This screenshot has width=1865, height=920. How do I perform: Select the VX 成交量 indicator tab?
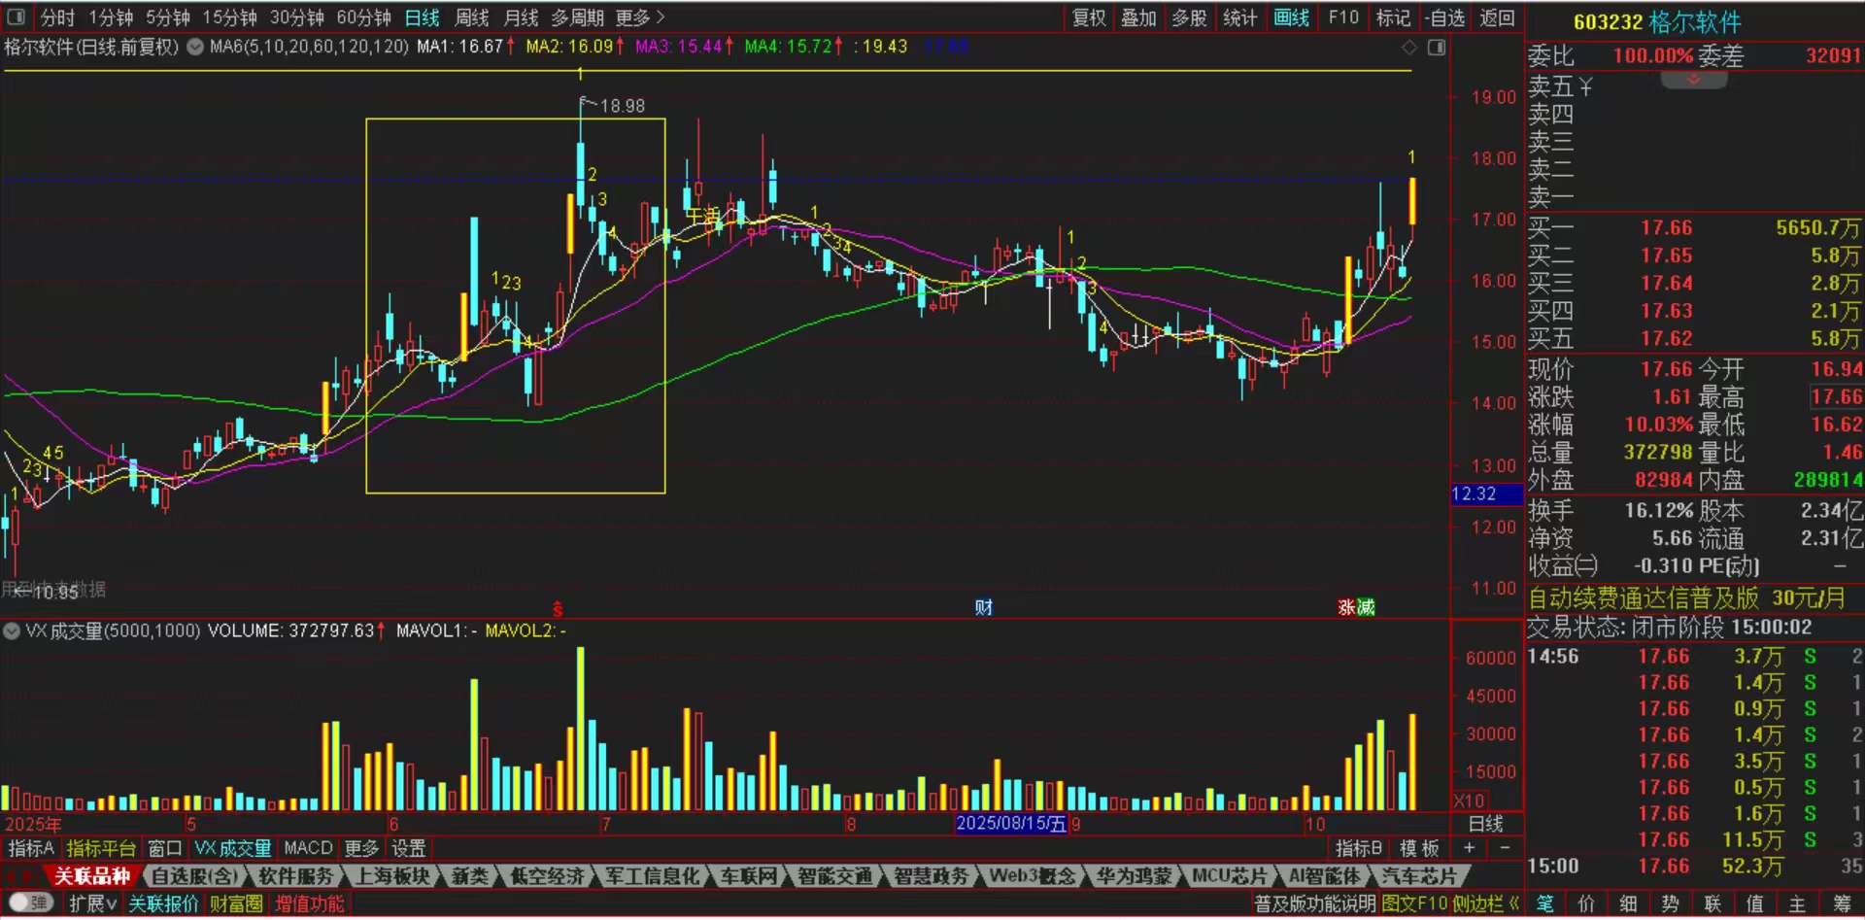[x=233, y=848]
